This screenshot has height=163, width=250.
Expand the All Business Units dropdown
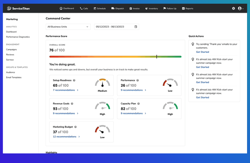[x=68, y=27]
